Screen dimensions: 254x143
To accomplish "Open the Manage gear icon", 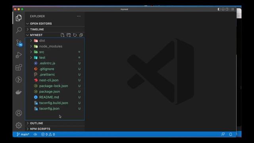I will coord(19,125).
